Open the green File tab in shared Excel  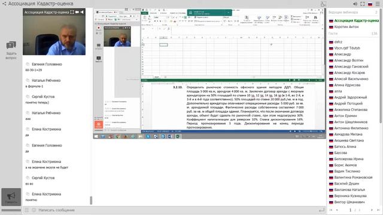(145, 13)
